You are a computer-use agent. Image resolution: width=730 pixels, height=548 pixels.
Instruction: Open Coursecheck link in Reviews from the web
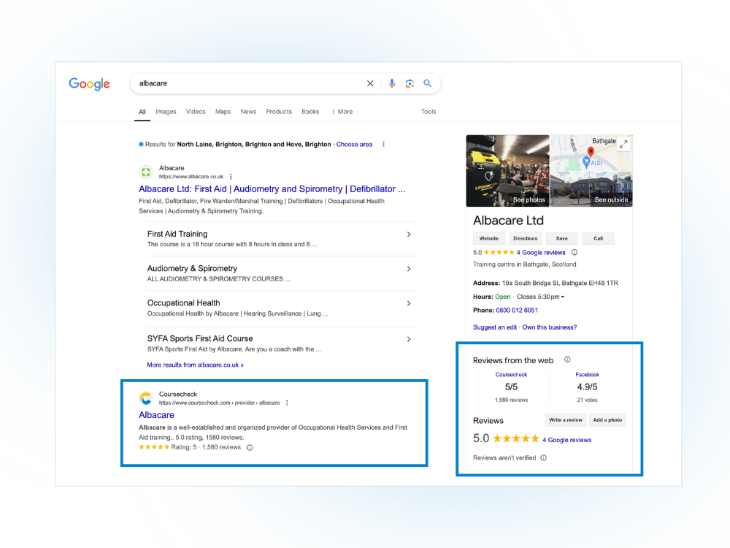click(x=511, y=375)
